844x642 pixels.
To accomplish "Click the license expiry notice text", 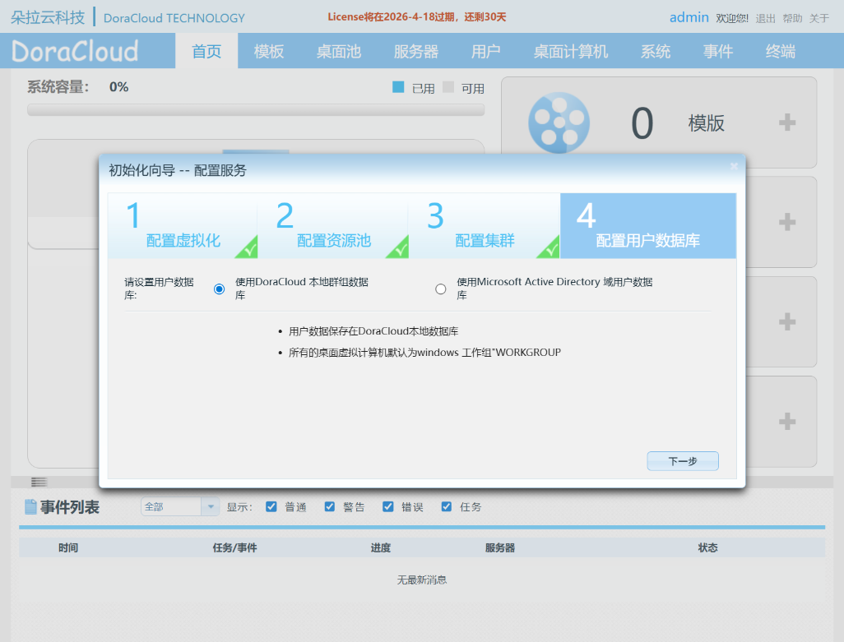I will (x=416, y=17).
